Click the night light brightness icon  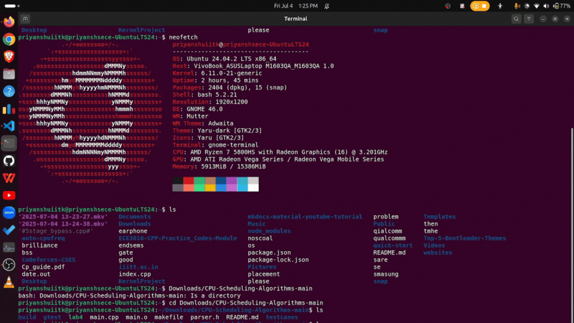[527, 6]
